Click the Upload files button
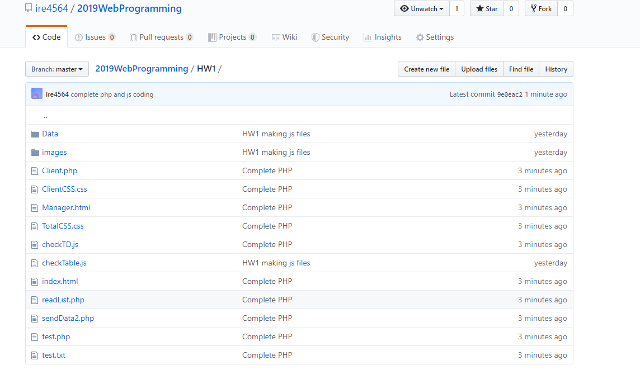 pyautogui.click(x=479, y=69)
